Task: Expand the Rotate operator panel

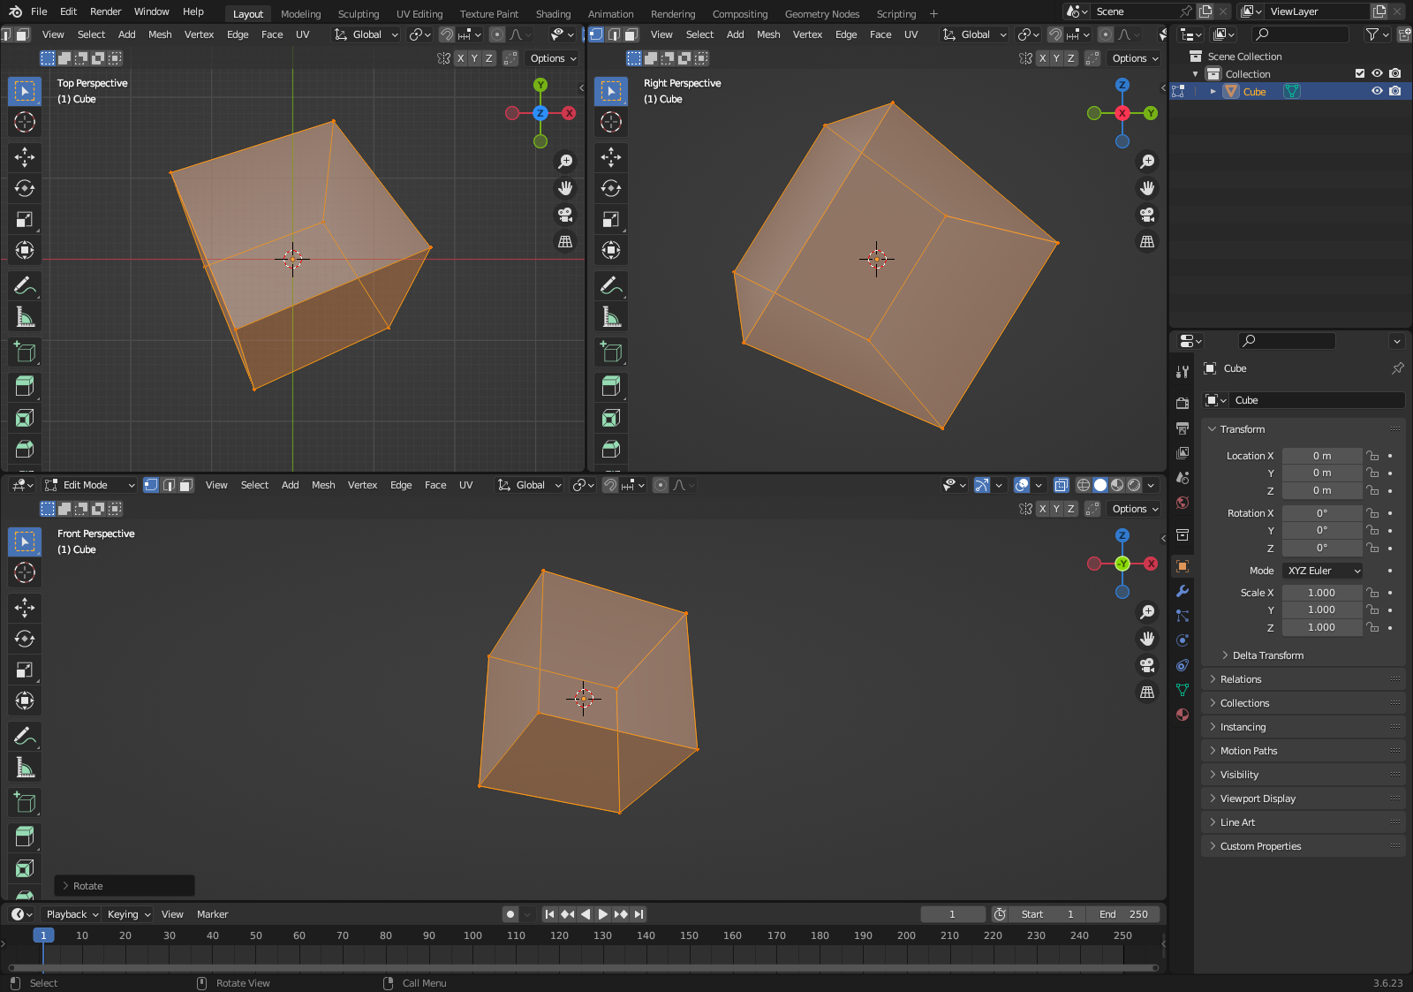Action: click(87, 886)
